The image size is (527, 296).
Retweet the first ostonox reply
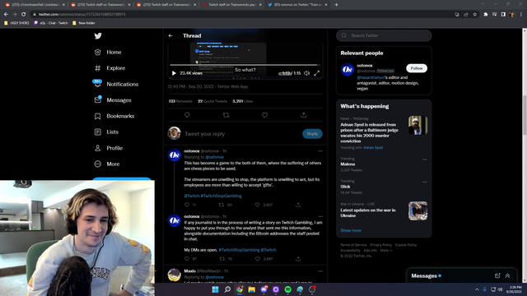click(222, 205)
